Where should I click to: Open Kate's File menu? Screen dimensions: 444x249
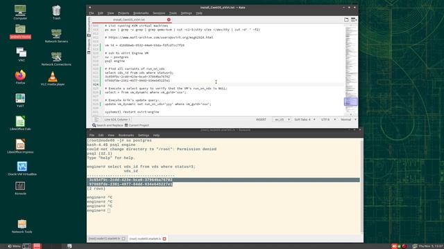pyautogui.click(x=92, y=13)
